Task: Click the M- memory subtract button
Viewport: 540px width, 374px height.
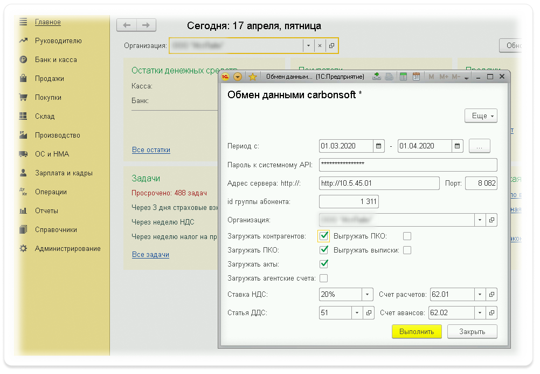Action: pos(456,77)
